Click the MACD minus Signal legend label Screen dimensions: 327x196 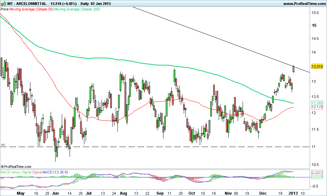tap(16, 172)
